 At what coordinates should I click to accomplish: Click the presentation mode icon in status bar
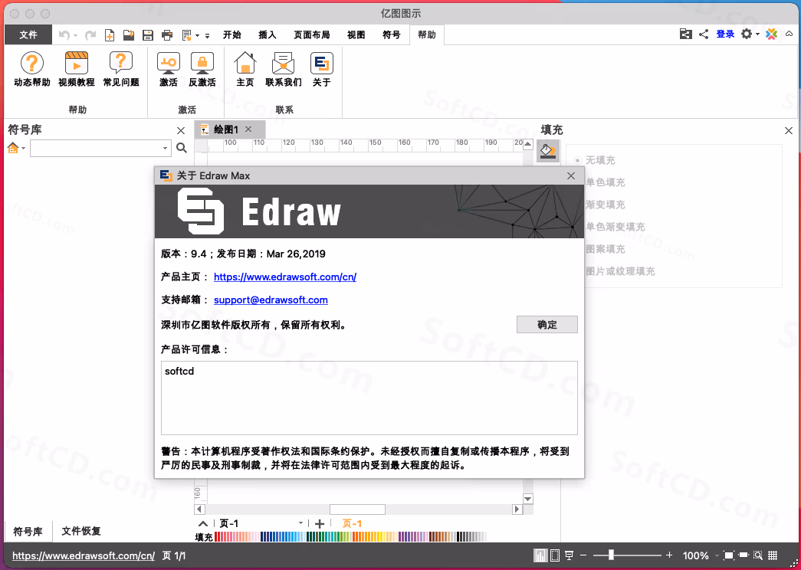click(x=569, y=555)
